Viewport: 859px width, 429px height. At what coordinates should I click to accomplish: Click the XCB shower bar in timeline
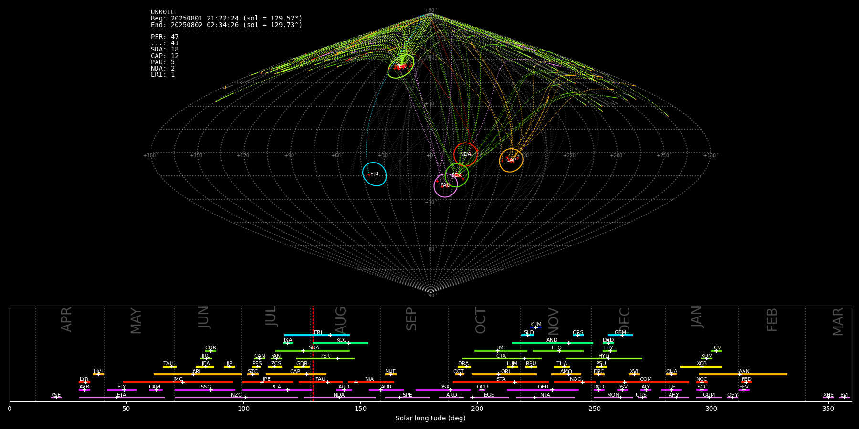tap(701, 367)
